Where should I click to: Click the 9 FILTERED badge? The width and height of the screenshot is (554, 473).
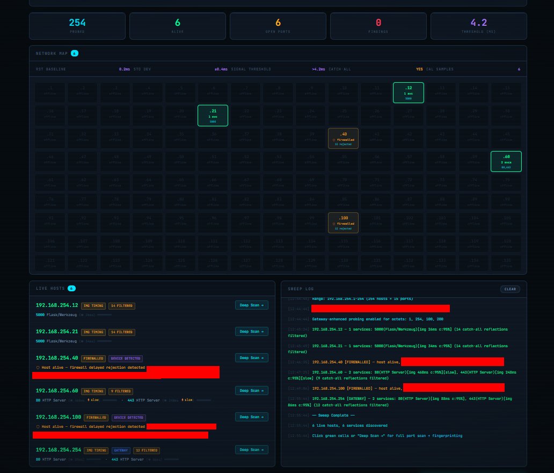[x=120, y=391]
